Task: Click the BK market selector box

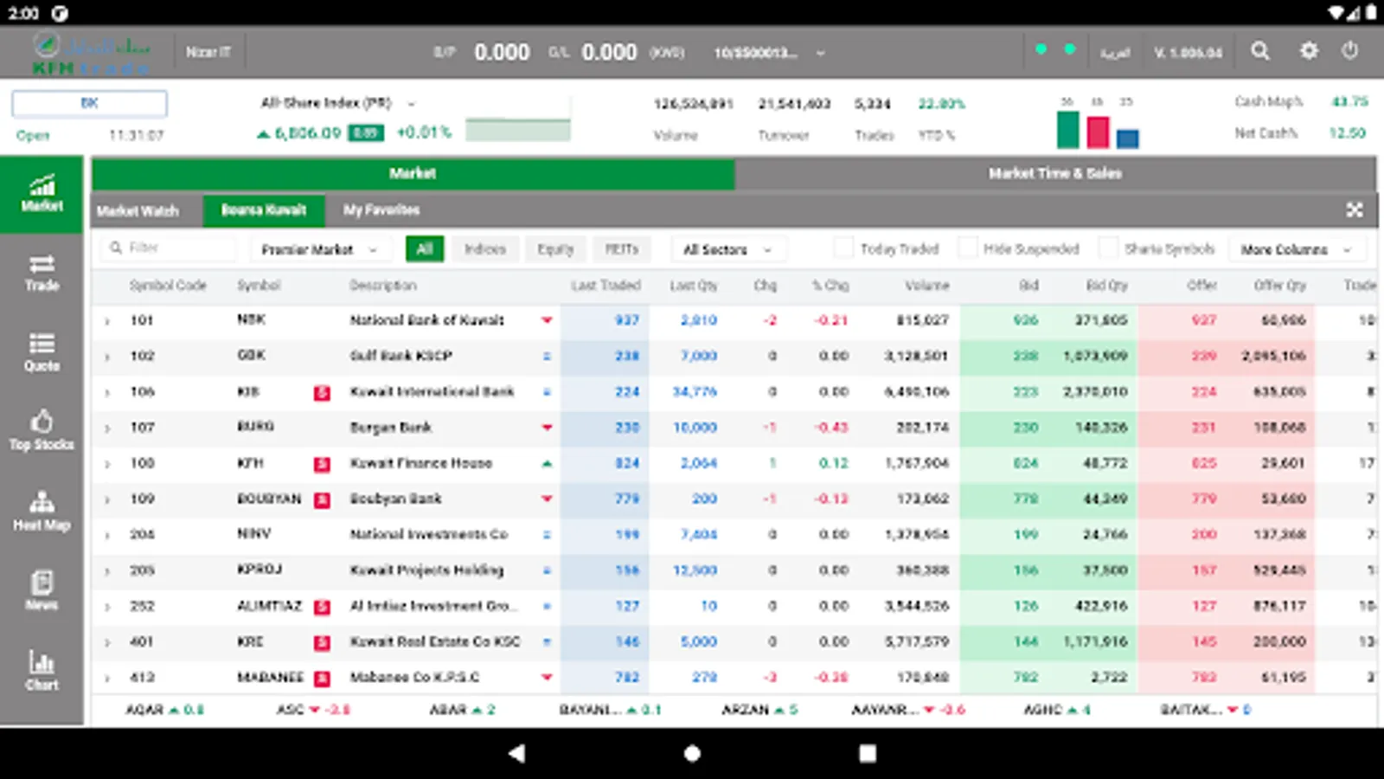Action: tap(89, 103)
